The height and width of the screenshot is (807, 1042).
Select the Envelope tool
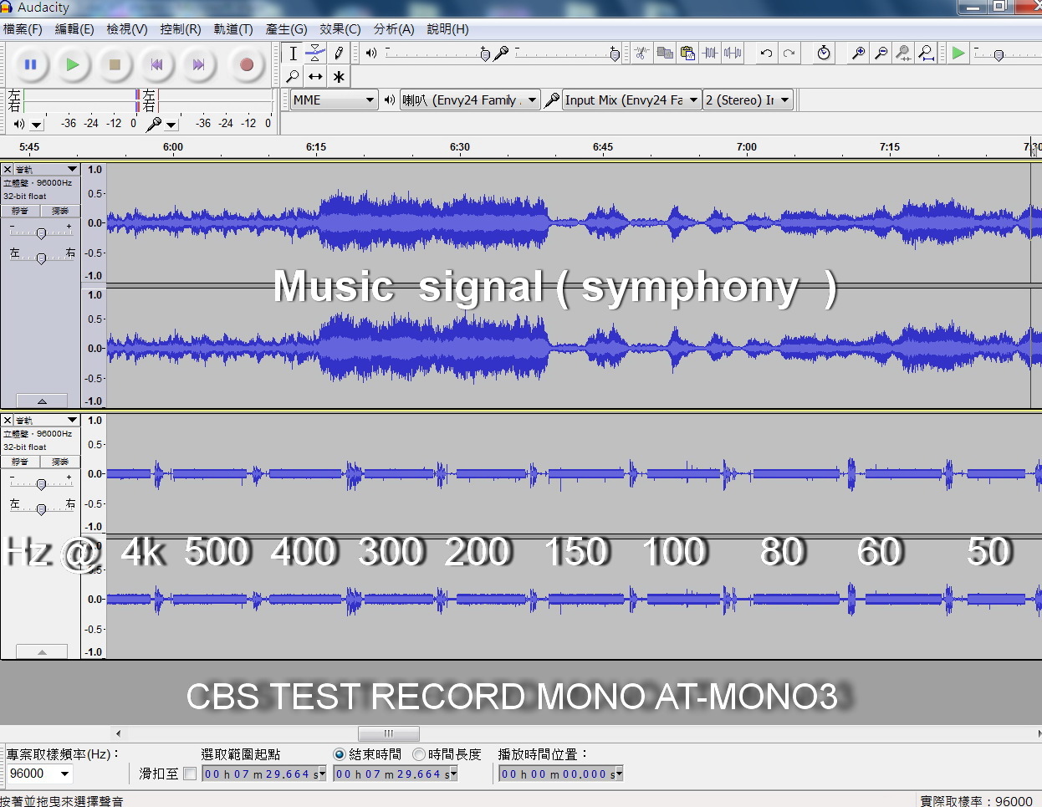pyautogui.click(x=315, y=54)
